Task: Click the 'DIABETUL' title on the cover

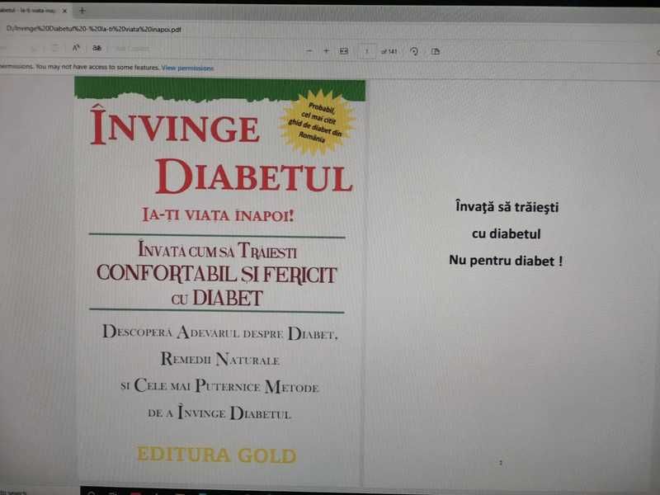Action: [x=254, y=177]
